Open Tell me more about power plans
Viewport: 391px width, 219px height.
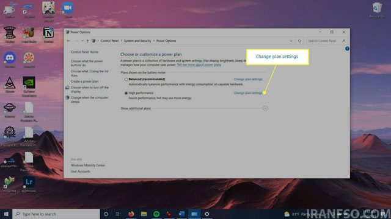click(x=199, y=65)
